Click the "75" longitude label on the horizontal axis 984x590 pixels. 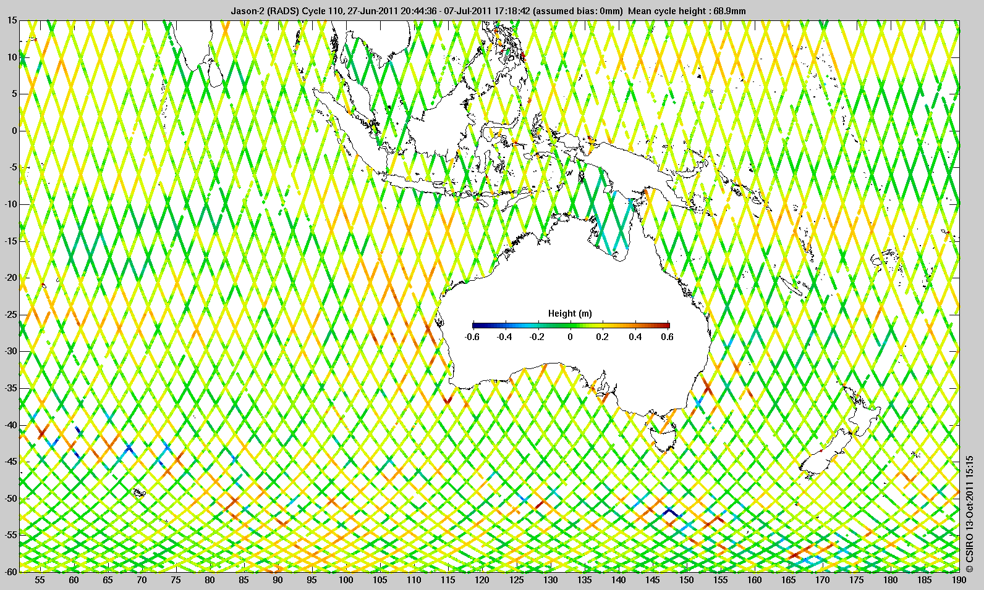click(x=176, y=580)
